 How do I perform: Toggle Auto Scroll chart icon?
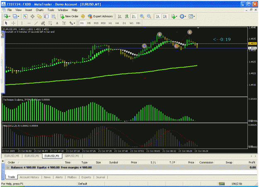(x=158, y=16)
